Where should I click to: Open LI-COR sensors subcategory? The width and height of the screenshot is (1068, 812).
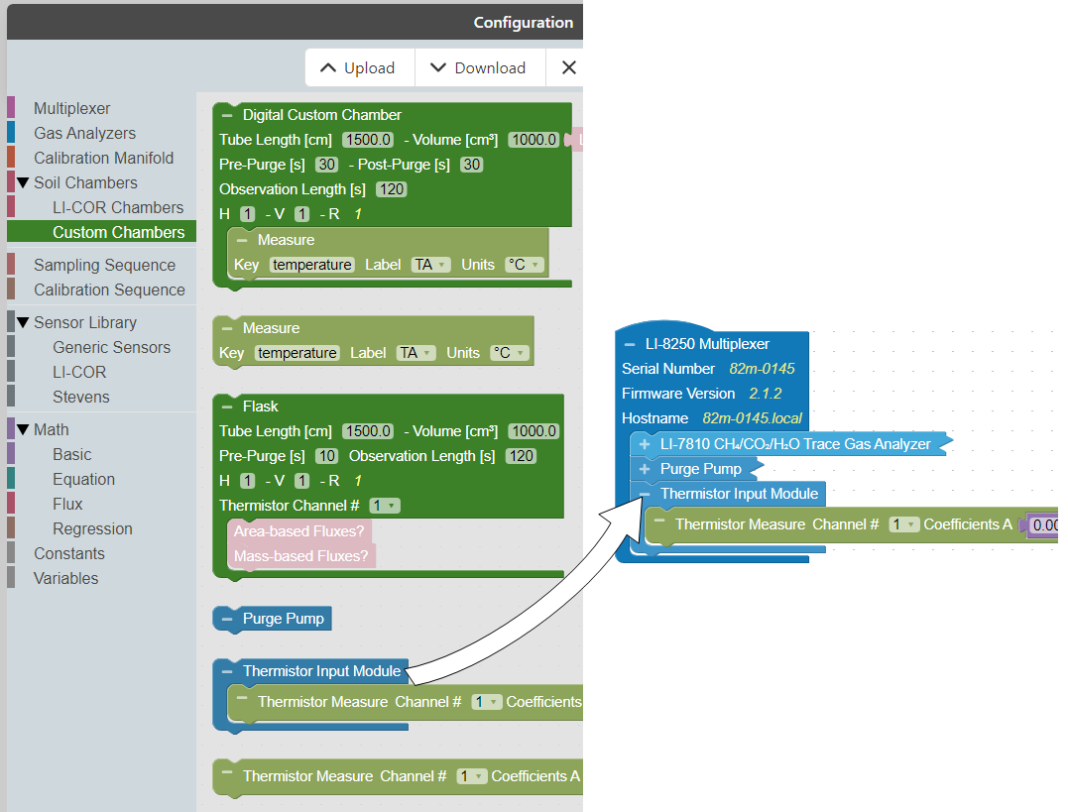79,373
